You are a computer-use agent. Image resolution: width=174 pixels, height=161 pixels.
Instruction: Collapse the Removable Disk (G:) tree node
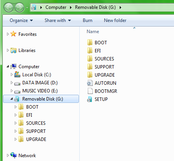click(12, 99)
